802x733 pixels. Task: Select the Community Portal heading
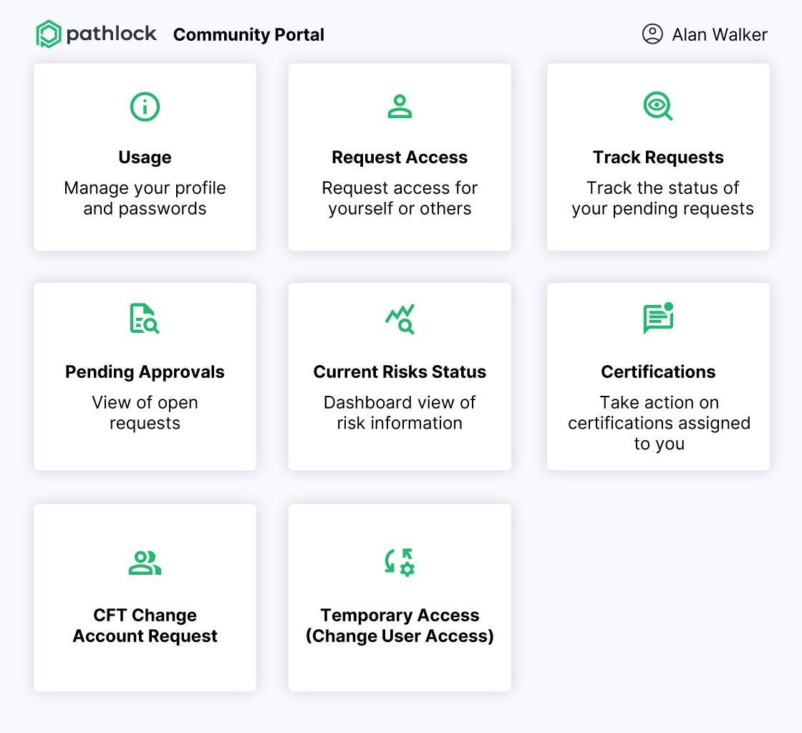248,35
